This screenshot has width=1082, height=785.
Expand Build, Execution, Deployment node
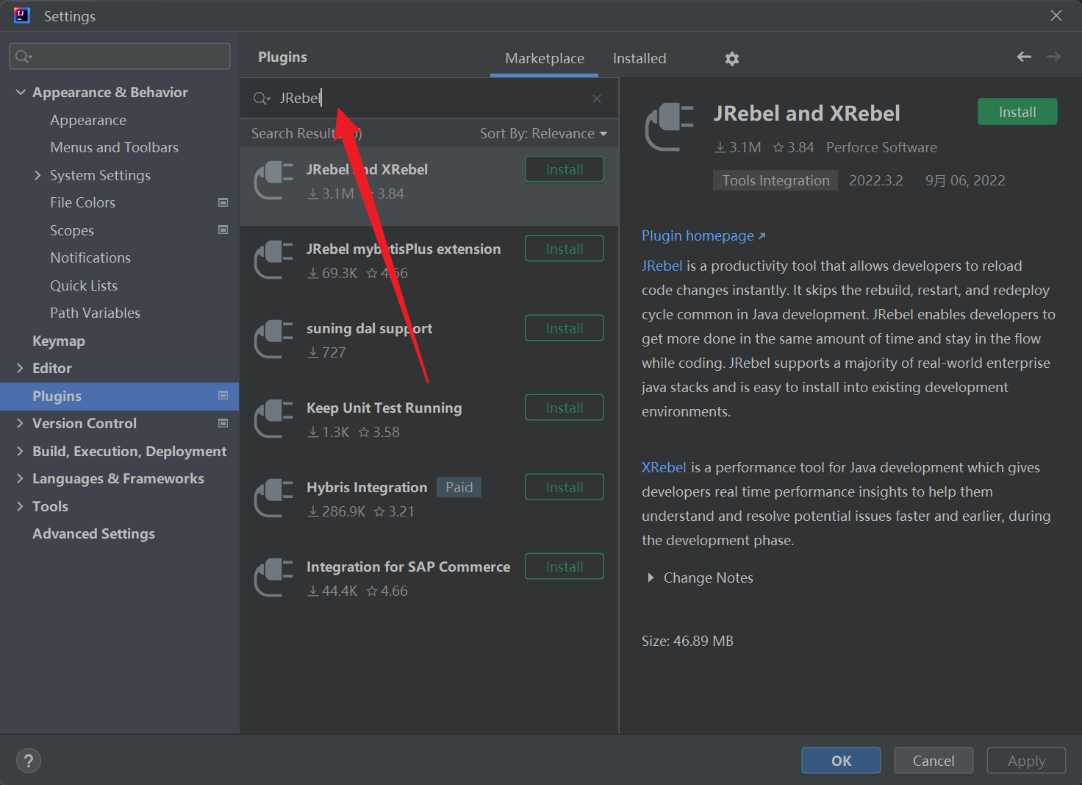[20, 451]
